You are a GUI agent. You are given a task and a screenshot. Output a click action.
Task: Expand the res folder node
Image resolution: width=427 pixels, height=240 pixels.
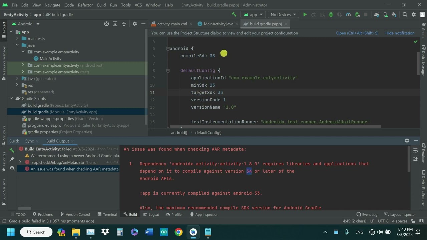17,85
